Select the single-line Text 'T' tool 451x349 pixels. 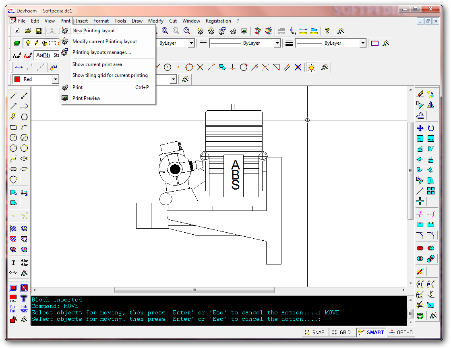pyautogui.click(x=13, y=262)
